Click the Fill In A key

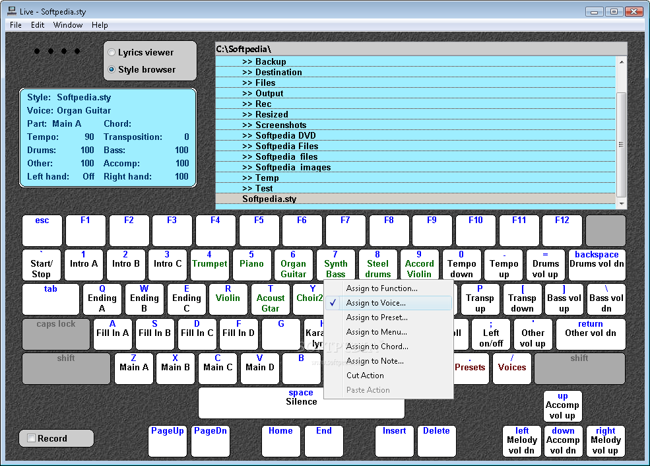[113, 334]
